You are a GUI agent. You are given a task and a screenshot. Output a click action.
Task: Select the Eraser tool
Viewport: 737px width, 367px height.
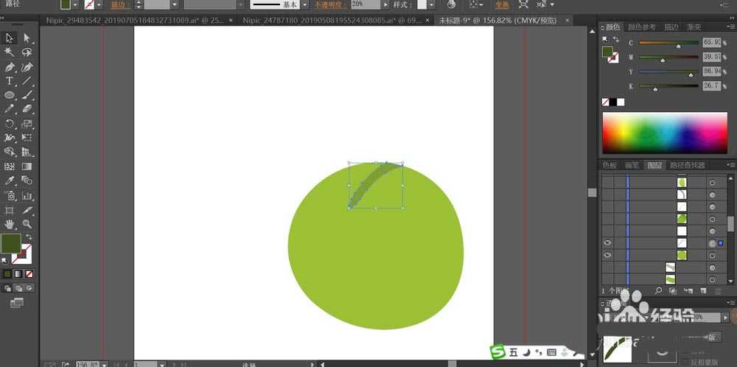tap(27, 109)
